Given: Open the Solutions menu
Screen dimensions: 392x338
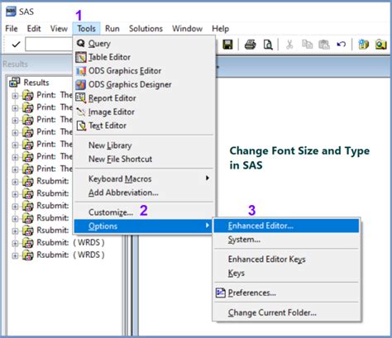Looking at the screenshot, I should click(x=146, y=29).
